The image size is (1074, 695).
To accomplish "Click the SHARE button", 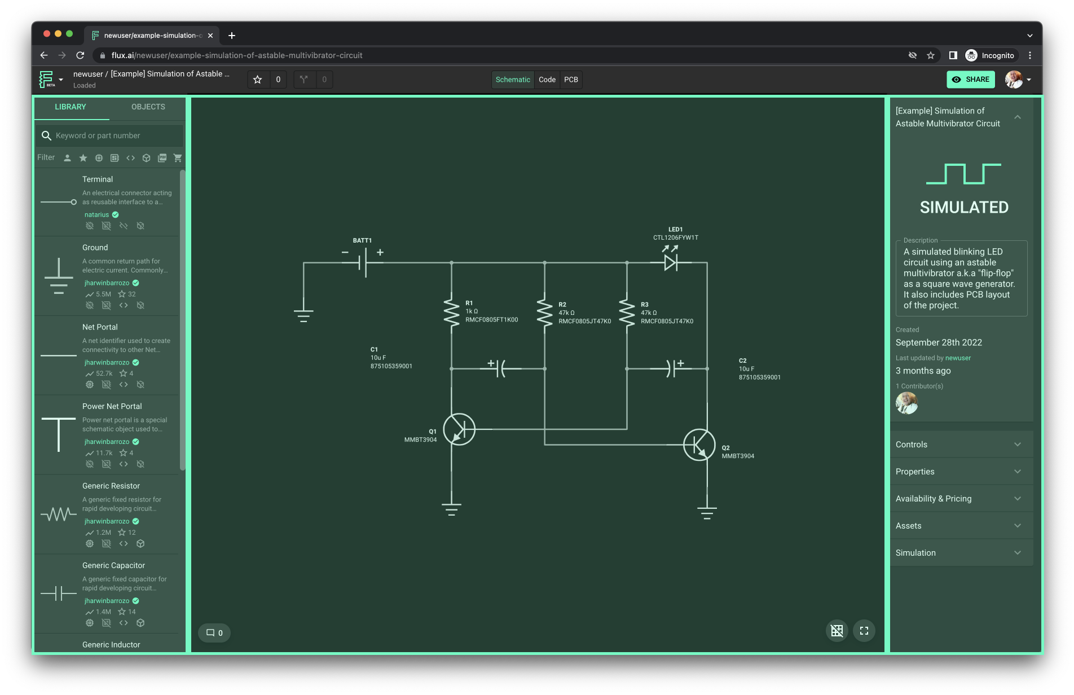I will (x=970, y=80).
